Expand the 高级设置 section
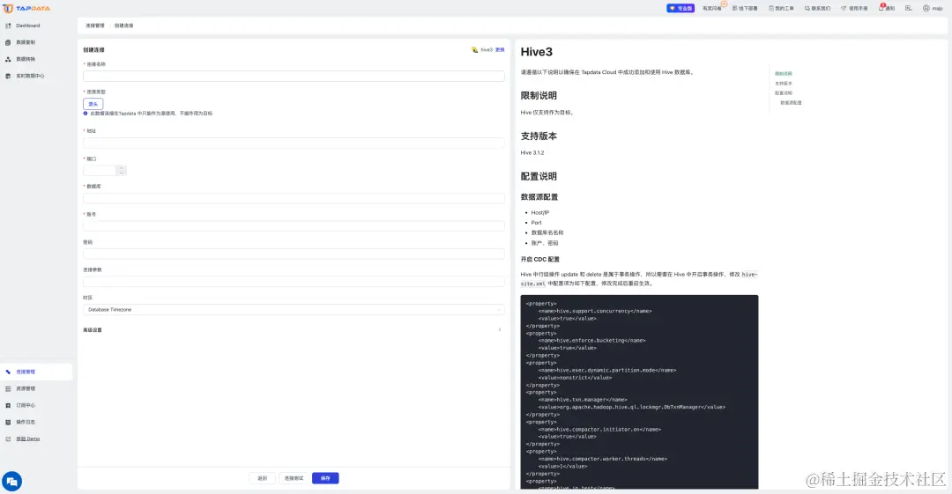The image size is (952, 494). point(294,329)
